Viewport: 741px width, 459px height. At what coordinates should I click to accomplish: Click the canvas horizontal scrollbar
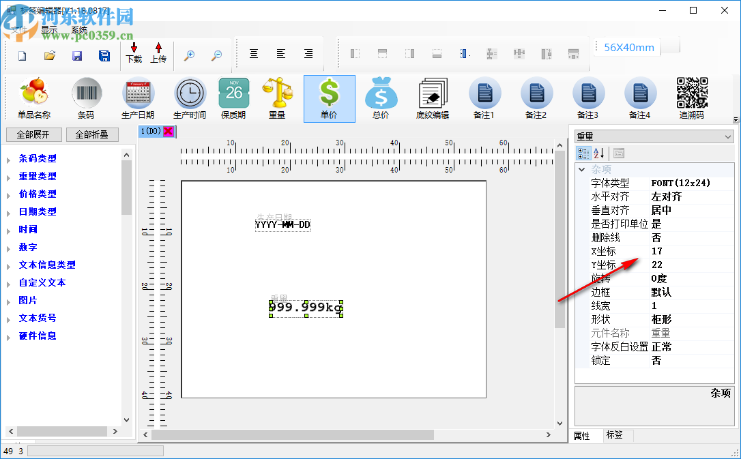[293, 434]
